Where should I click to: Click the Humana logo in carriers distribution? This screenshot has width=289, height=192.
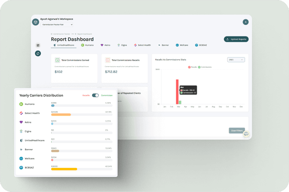point(21,104)
